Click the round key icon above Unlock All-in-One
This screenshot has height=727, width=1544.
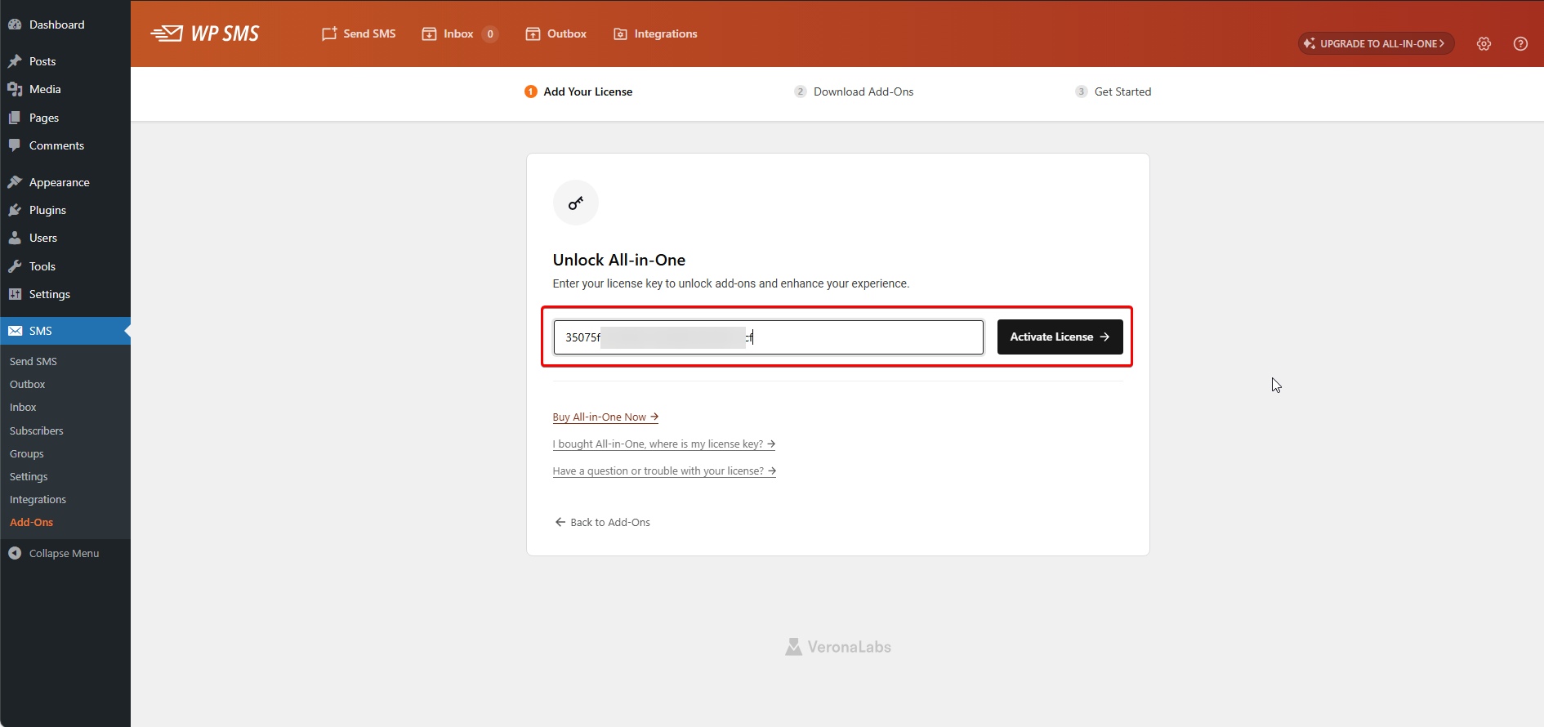[576, 203]
